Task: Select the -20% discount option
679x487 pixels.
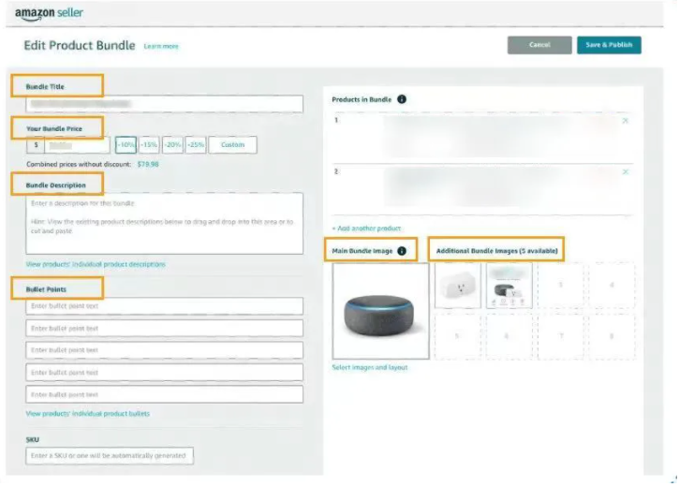Action: [172, 145]
